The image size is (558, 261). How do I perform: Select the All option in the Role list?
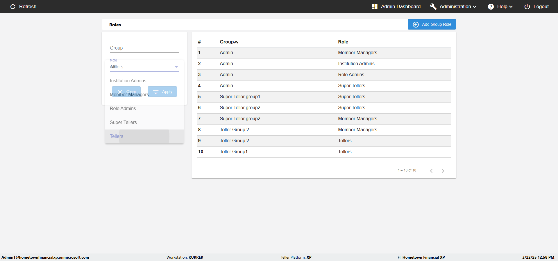(144, 67)
